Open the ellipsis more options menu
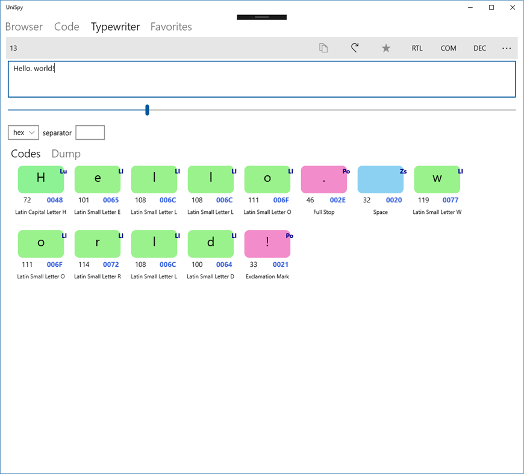The image size is (524, 474). point(507,48)
